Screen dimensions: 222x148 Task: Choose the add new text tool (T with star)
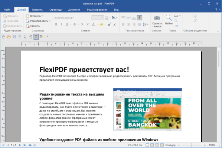click(41, 37)
